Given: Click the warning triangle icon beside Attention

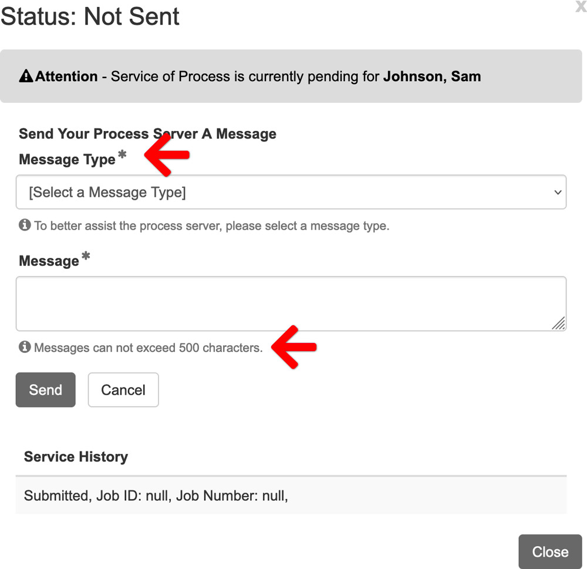Looking at the screenshot, I should pos(26,76).
